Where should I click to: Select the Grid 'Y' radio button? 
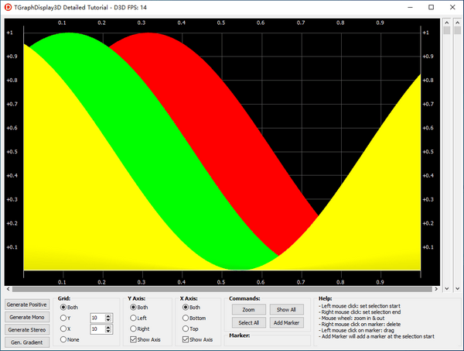tap(64, 318)
